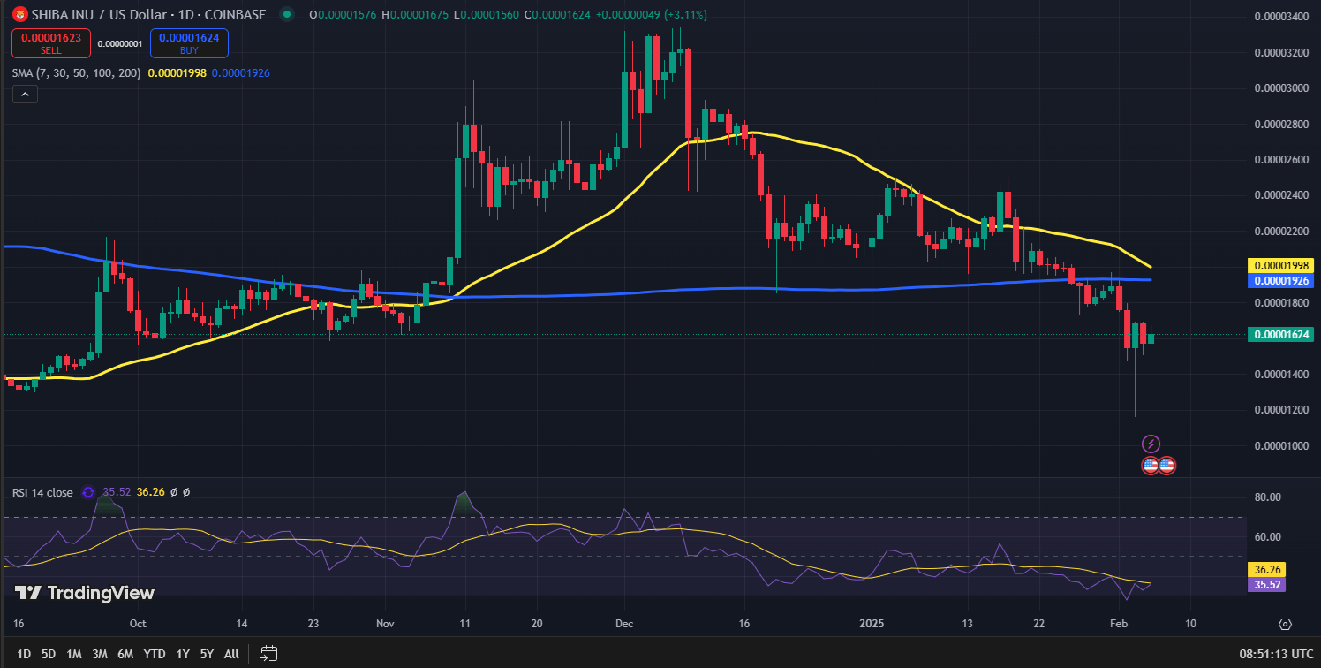Click the Oct label on time axis

(x=137, y=623)
